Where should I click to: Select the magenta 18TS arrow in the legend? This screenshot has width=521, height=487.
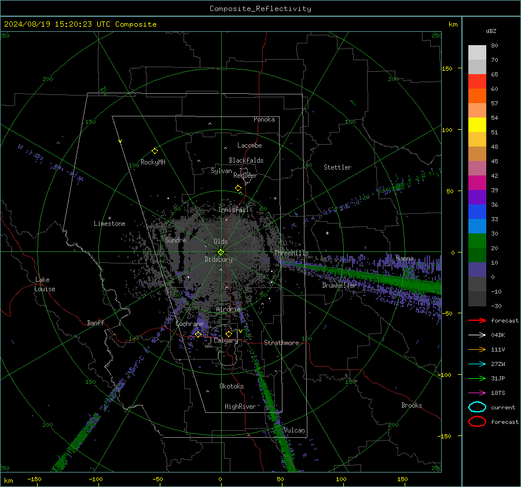pos(477,393)
